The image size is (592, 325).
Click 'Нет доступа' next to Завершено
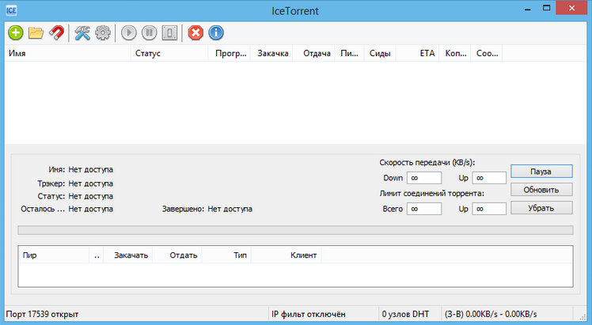point(230,209)
